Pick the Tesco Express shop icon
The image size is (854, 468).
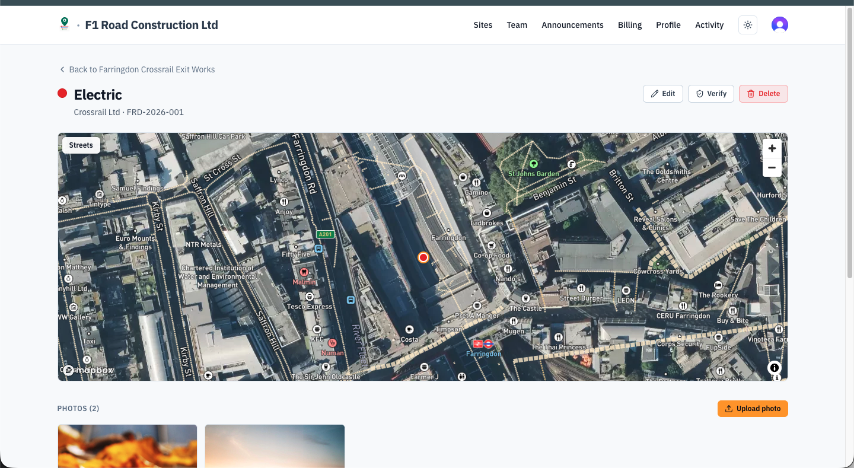click(309, 297)
